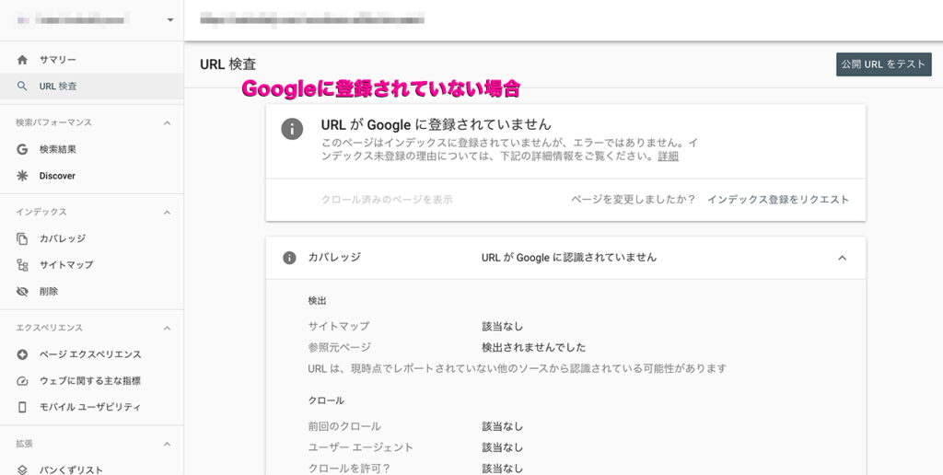943x475 pixels.
Task: Click the 参照元ページ label
Action: tap(339, 348)
